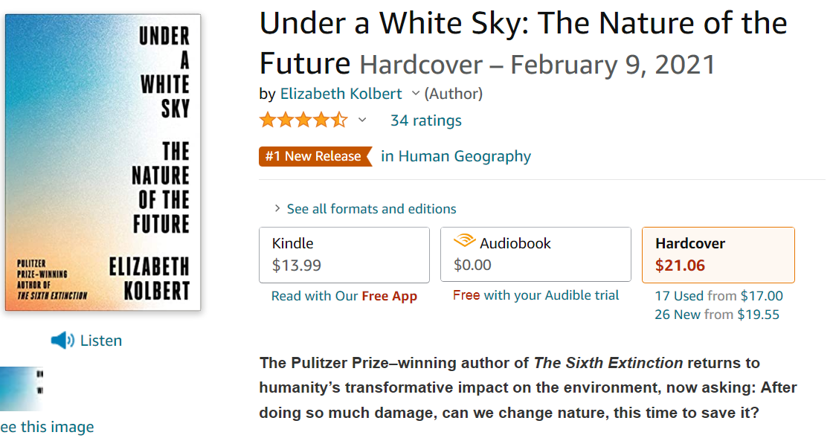View the 34 ratings link
Viewport: 833px width, 438px height.
click(x=425, y=120)
